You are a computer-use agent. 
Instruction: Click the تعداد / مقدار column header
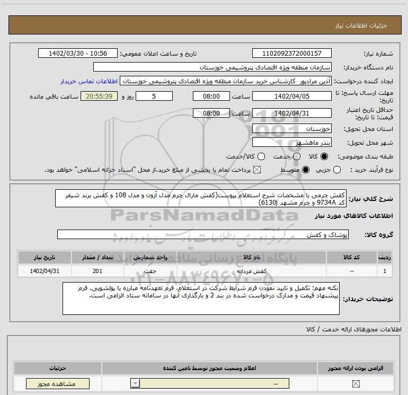pos(97,257)
